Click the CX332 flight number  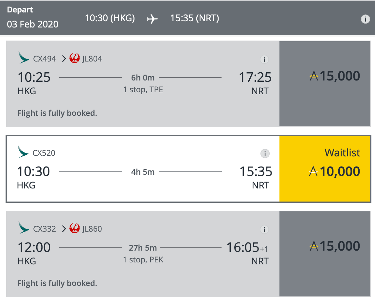(x=45, y=229)
